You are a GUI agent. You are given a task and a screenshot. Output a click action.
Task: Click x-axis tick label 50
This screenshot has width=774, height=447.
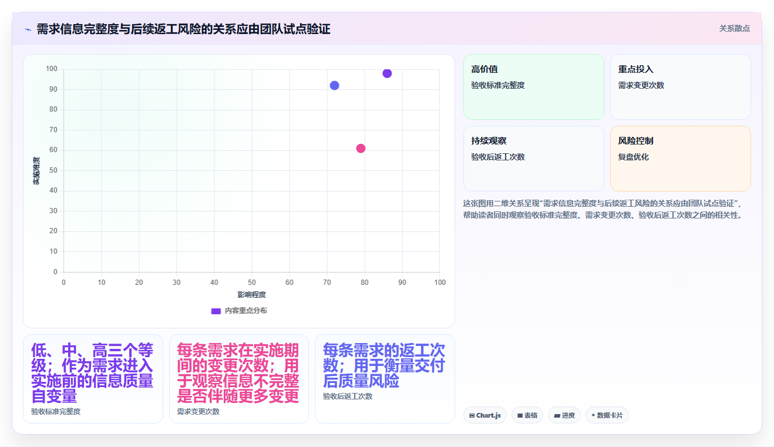[251, 283]
